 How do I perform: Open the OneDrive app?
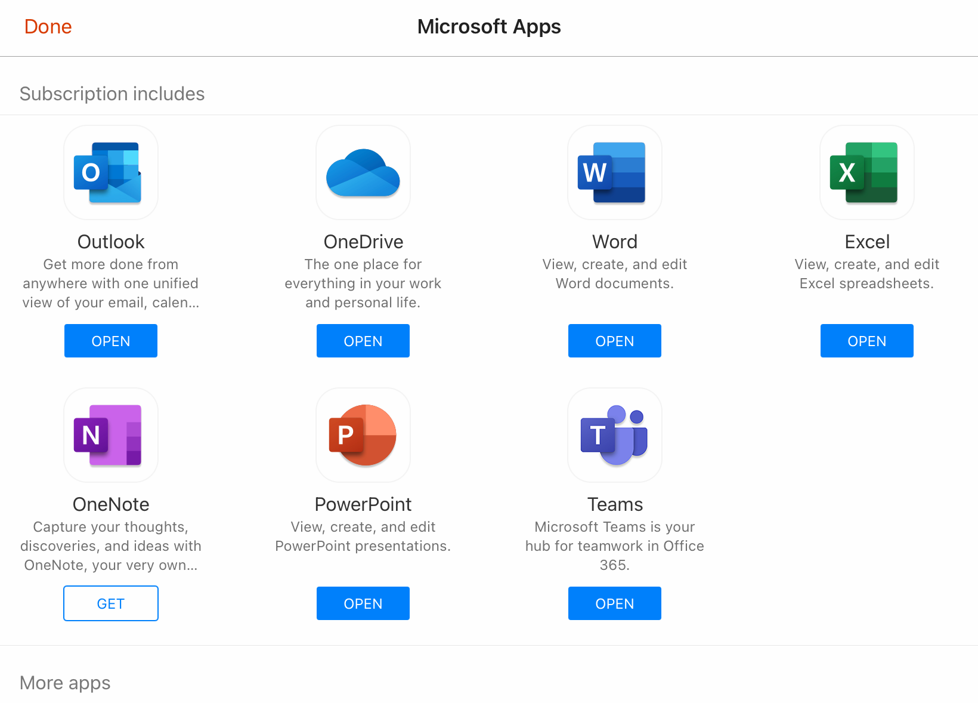click(x=363, y=341)
